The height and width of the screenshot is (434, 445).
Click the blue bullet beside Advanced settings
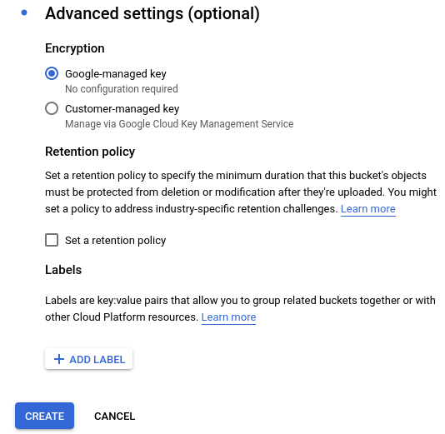point(24,12)
